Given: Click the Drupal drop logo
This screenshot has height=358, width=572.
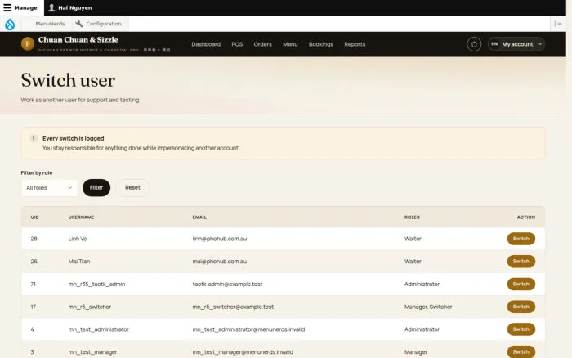Looking at the screenshot, I should pos(10,24).
